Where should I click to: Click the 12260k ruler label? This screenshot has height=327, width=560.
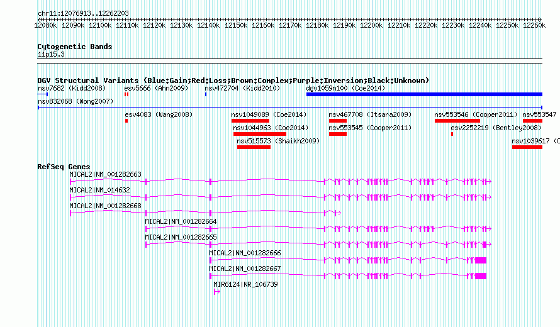(x=534, y=25)
